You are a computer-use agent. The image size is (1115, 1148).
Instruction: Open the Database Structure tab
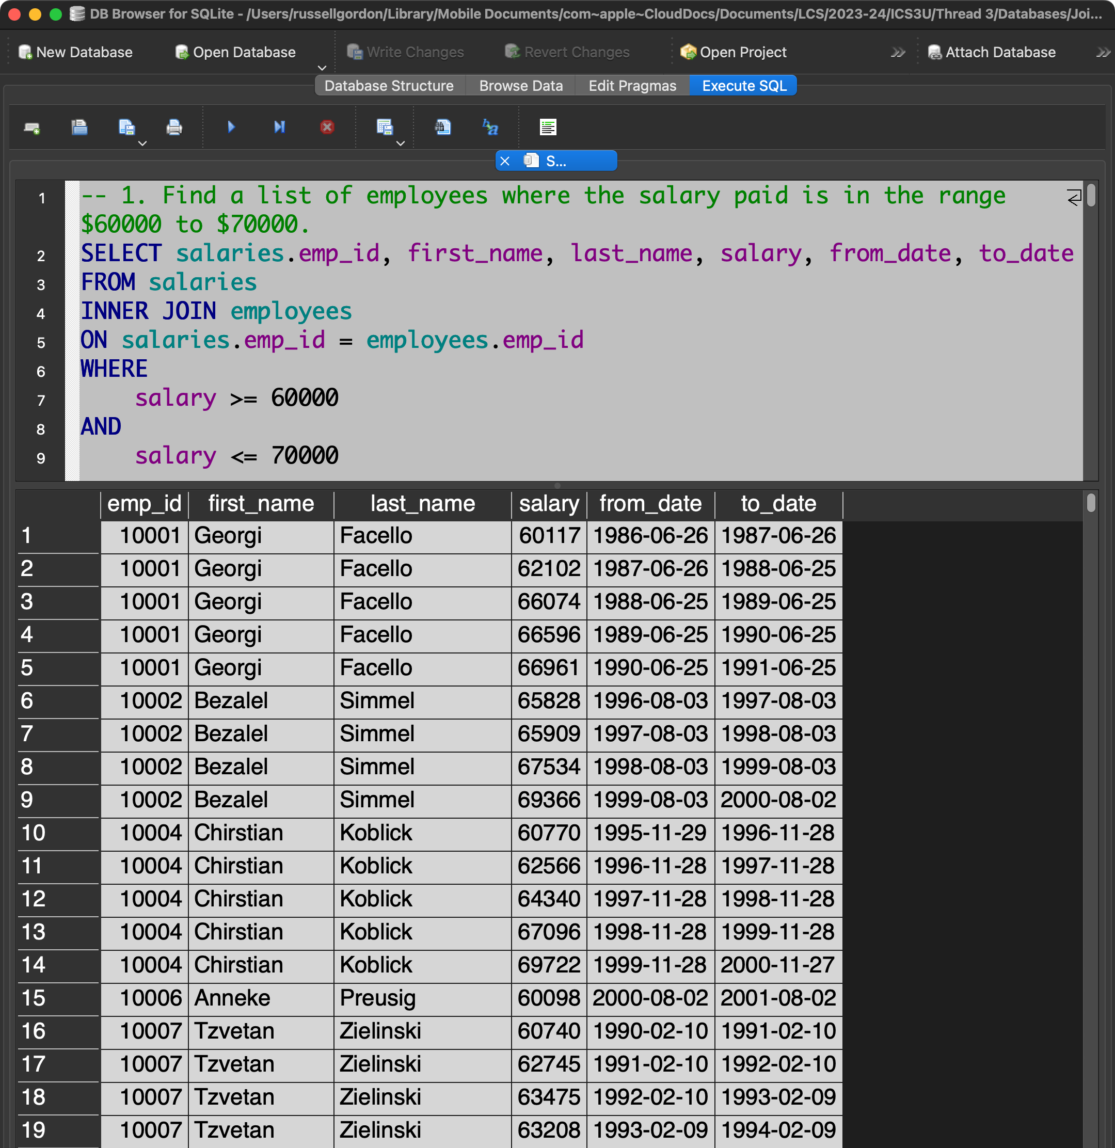coord(389,86)
